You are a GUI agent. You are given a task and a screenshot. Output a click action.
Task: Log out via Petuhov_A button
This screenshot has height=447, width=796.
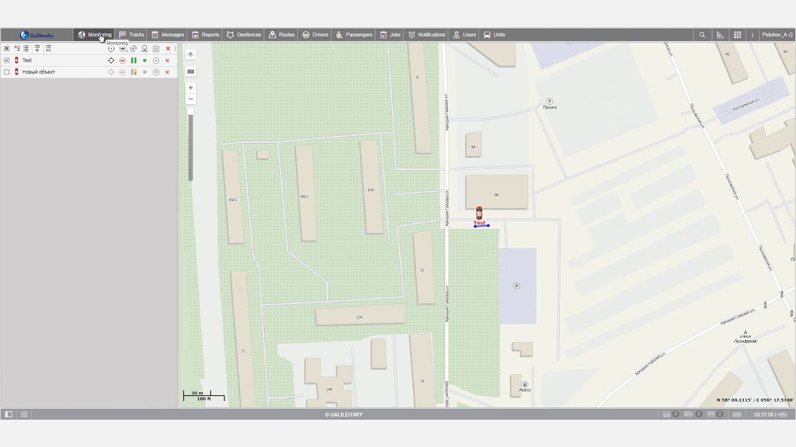pyautogui.click(x=777, y=35)
